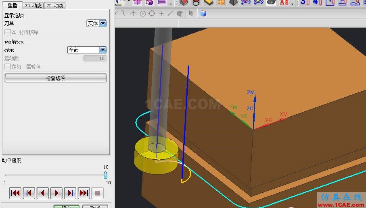
Task: Click the ZM axis label in viewport
Action: pos(251,93)
